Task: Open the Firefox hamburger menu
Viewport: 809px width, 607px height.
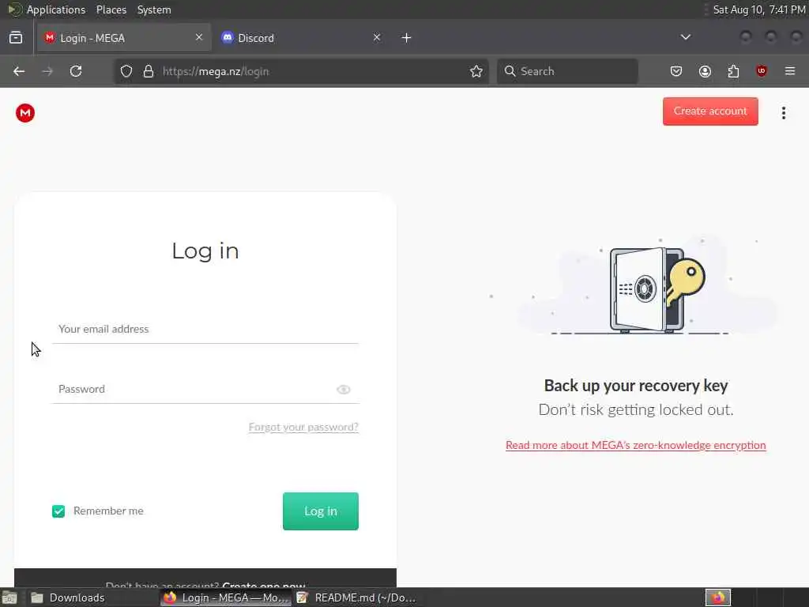Action: coord(790,71)
